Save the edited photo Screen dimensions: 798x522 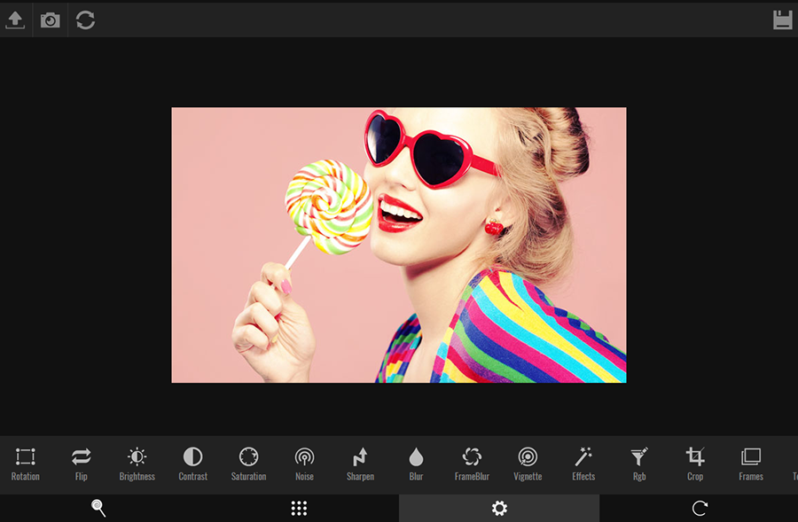pyautogui.click(x=782, y=19)
